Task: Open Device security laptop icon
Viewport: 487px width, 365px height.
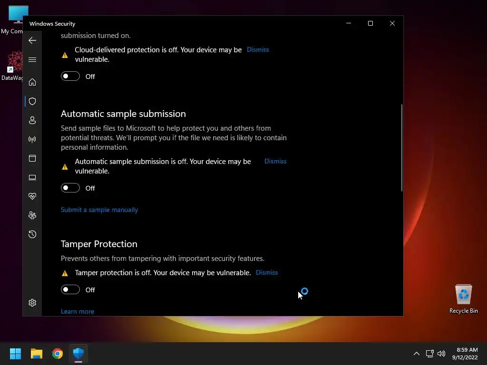Action: 32,177
